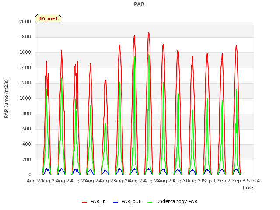Toggle the PAR_in legend entry
The height and width of the screenshot is (210, 280).
[94, 201]
